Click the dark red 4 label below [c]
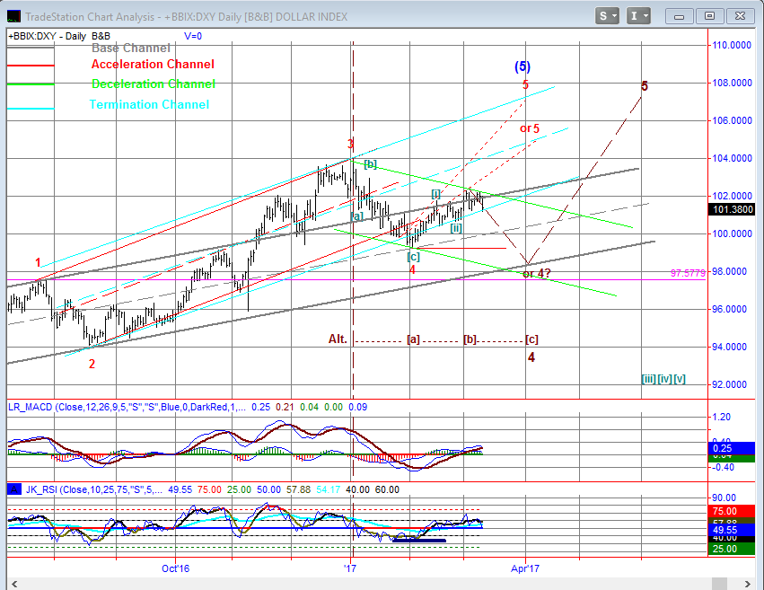This screenshot has width=764, height=590. pyautogui.click(x=531, y=357)
